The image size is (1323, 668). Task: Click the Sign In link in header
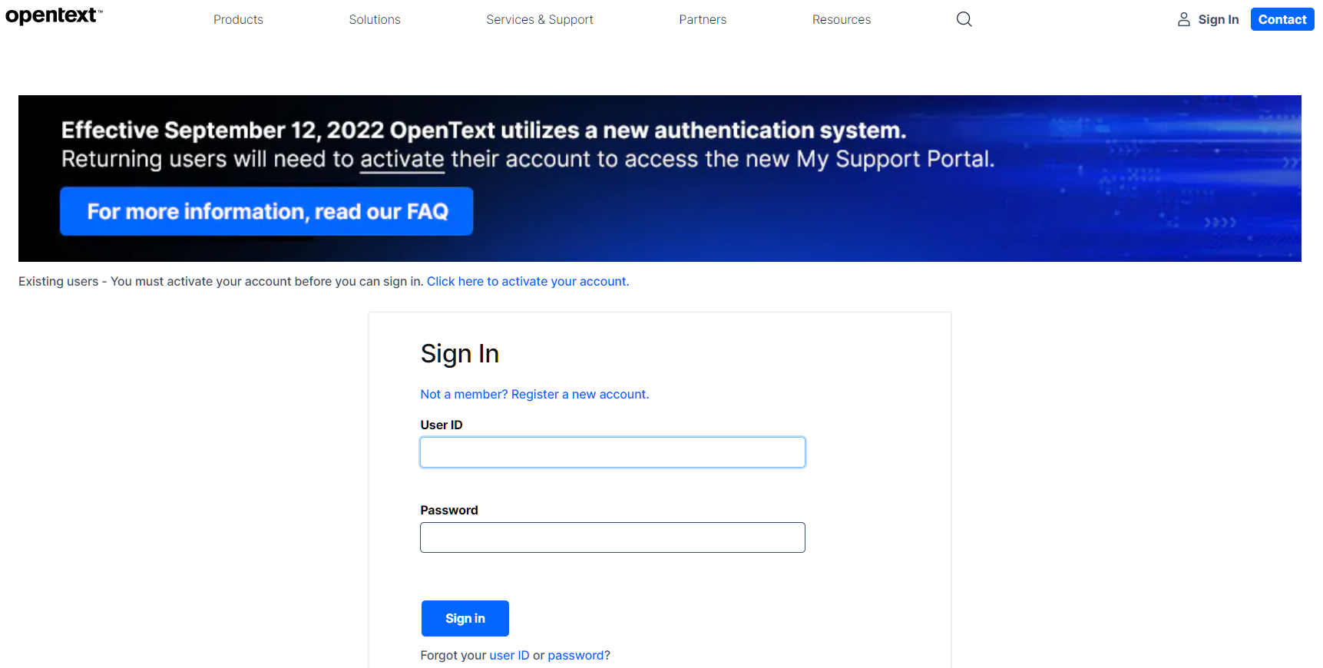click(x=1218, y=20)
